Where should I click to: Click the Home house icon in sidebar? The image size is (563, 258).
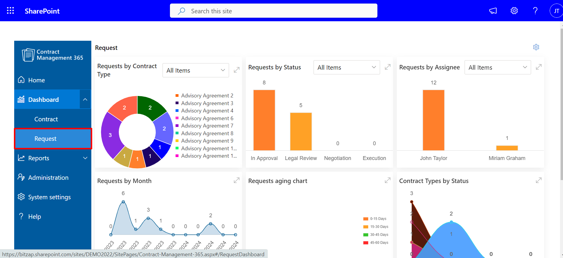(21, 80)
